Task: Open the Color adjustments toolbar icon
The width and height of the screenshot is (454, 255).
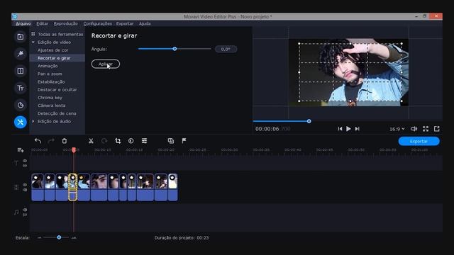Action: pyautogui.click(x=131, y=141)
